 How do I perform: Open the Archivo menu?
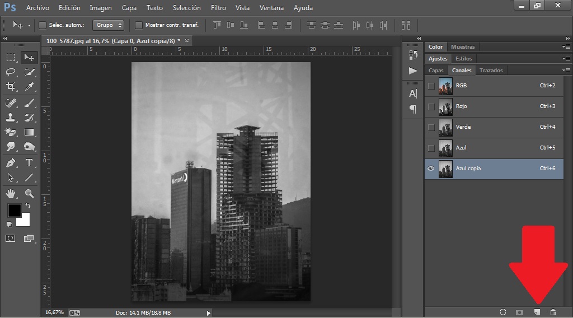click(37, 8)
